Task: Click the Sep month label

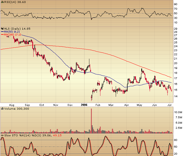Action: pos(27,105)
